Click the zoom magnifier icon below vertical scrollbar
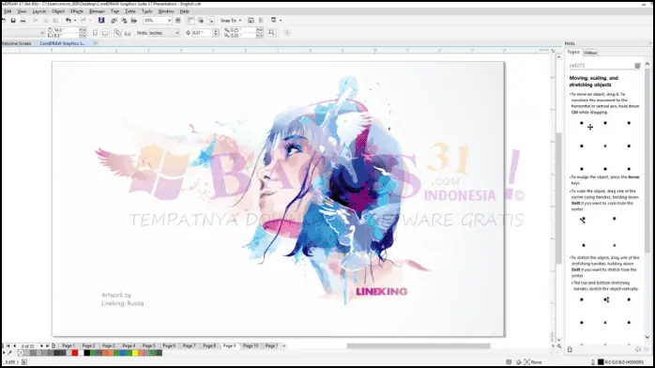The height and width of the screenshot is (368, 655). [x=559, y=345]
